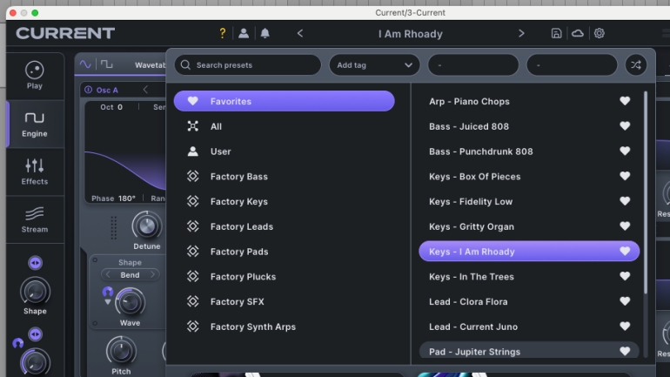Go to the next preset arrow
Image resolution: width=670 pixels, height=377 pixels.
tap(521, 33)
